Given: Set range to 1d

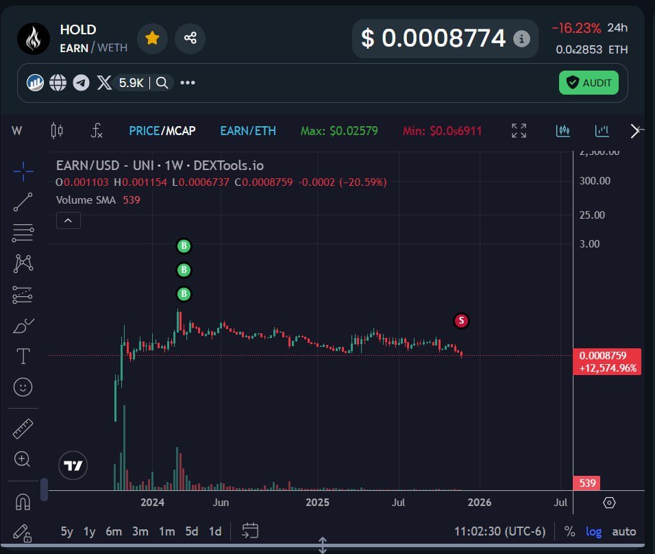Looking at the screenshot, I should [215, 531].
